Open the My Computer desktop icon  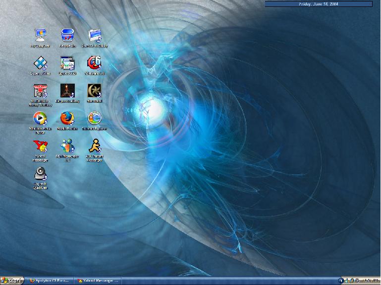coord(40,35)
